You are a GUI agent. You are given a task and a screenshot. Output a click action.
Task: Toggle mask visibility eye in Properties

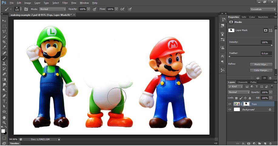(264, 78)
